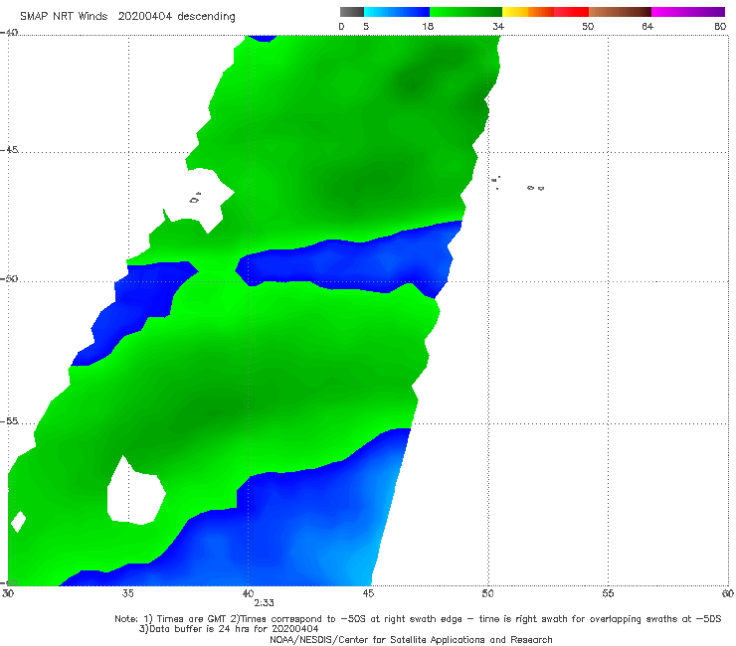
Task: Select the yellow-orange segment of the colorbar
Action: [527, 12]
